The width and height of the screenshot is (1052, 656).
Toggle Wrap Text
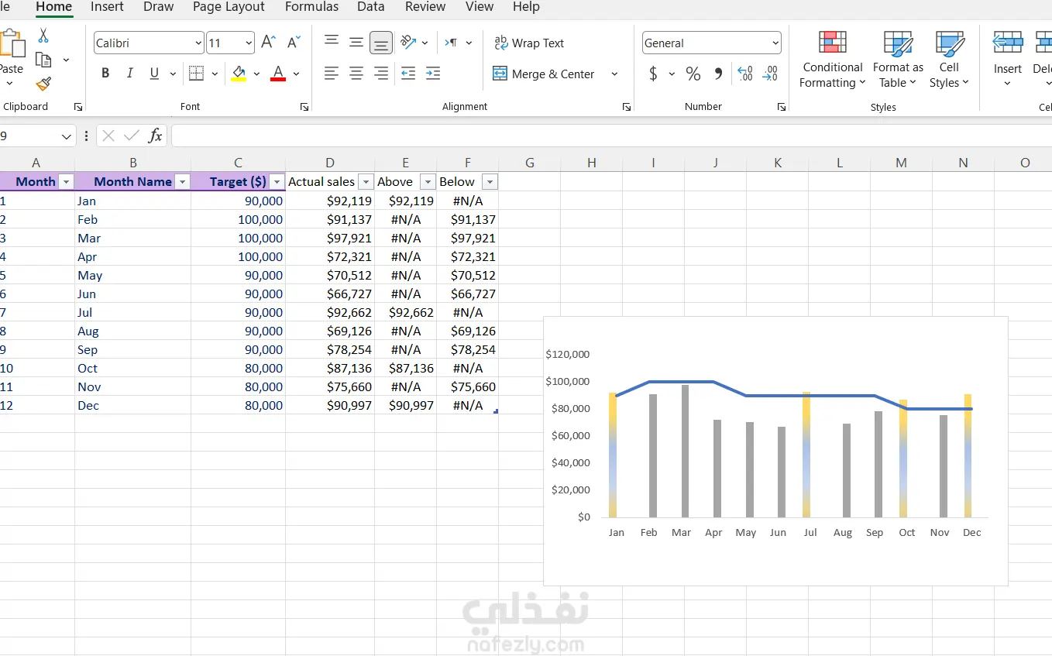click(x=529, y=43)
